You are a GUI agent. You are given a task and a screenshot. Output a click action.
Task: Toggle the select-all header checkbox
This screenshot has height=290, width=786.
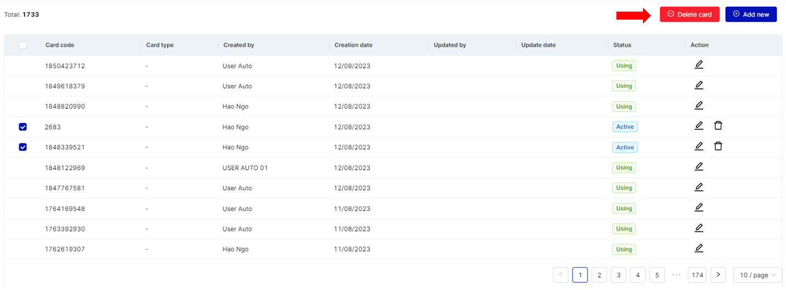point(23,45)
